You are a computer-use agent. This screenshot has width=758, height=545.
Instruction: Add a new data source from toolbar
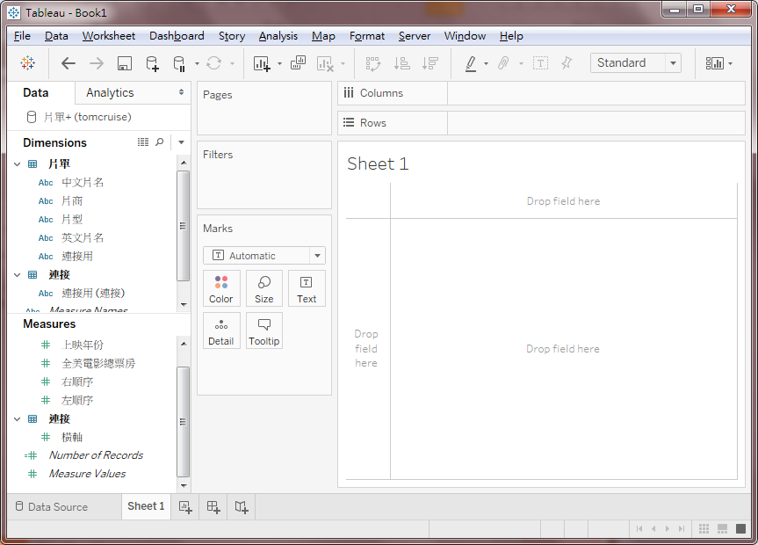pos(152,63)
